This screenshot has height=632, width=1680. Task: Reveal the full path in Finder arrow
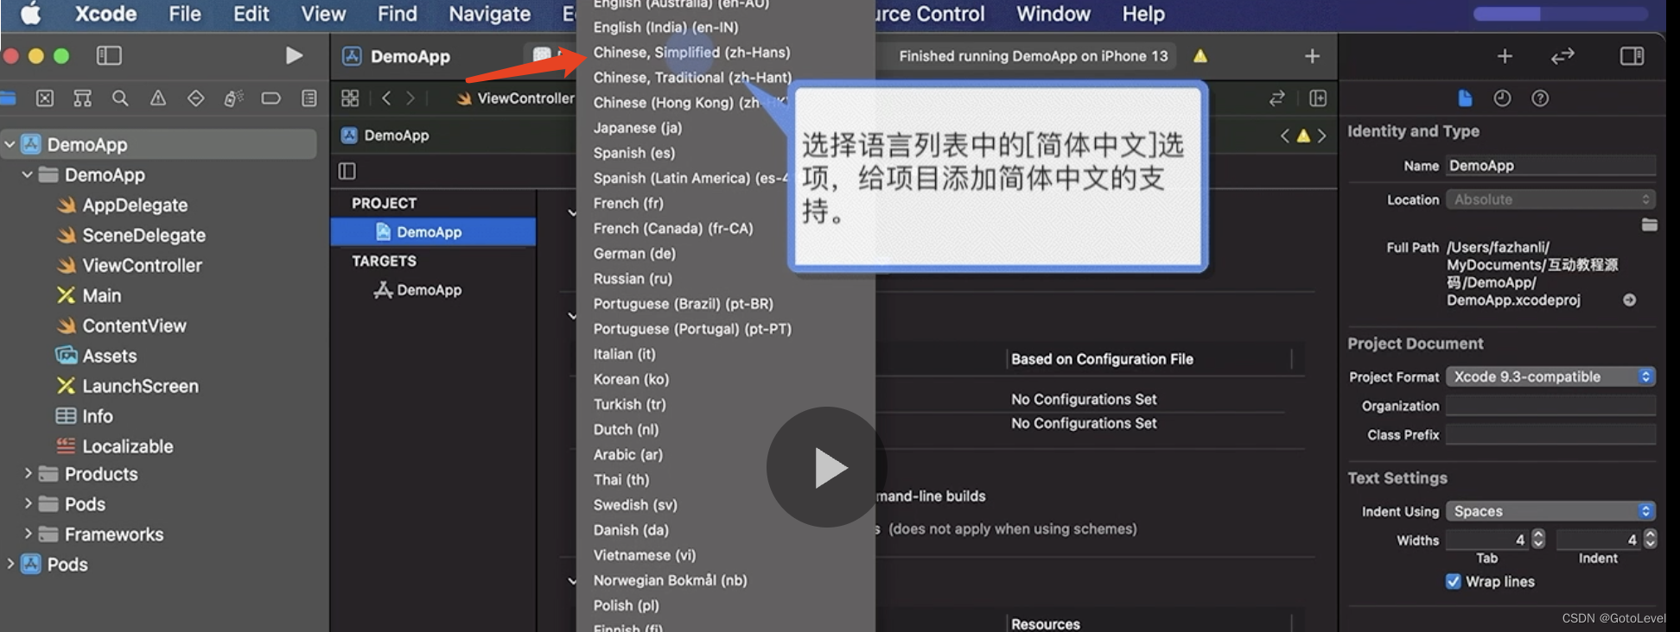(x=1629, y=300)
